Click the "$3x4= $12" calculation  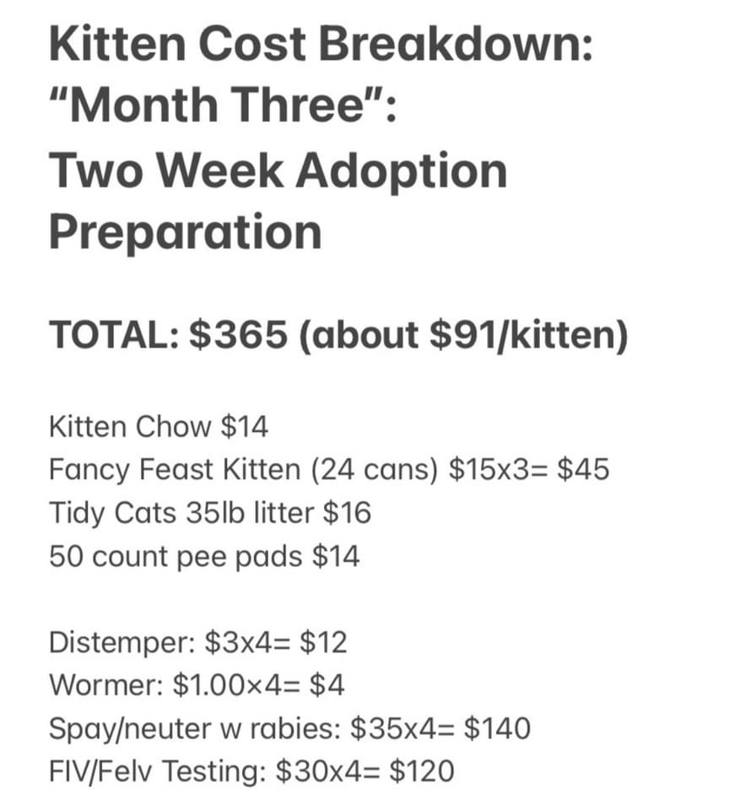point(275,643)
